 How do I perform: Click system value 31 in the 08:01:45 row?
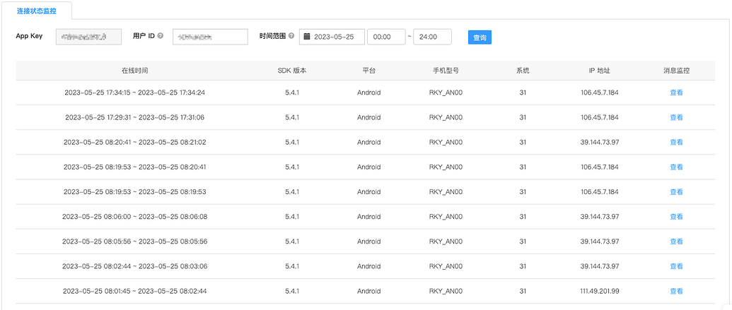pyautogui.click(x=523, y=291)
